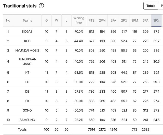
Task: Click the L losses column header
Action: coord(66,21)
